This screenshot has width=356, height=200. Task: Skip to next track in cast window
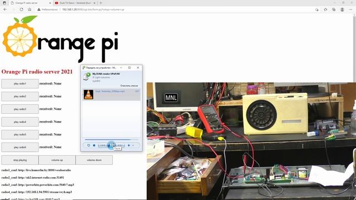click(121, 146)
